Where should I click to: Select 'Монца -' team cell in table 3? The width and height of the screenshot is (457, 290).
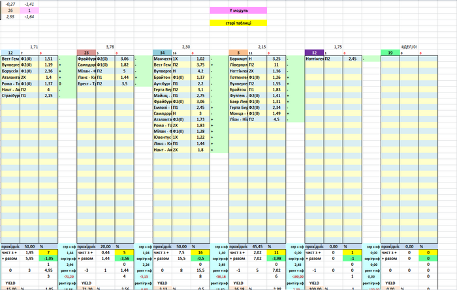pos(238,113)
